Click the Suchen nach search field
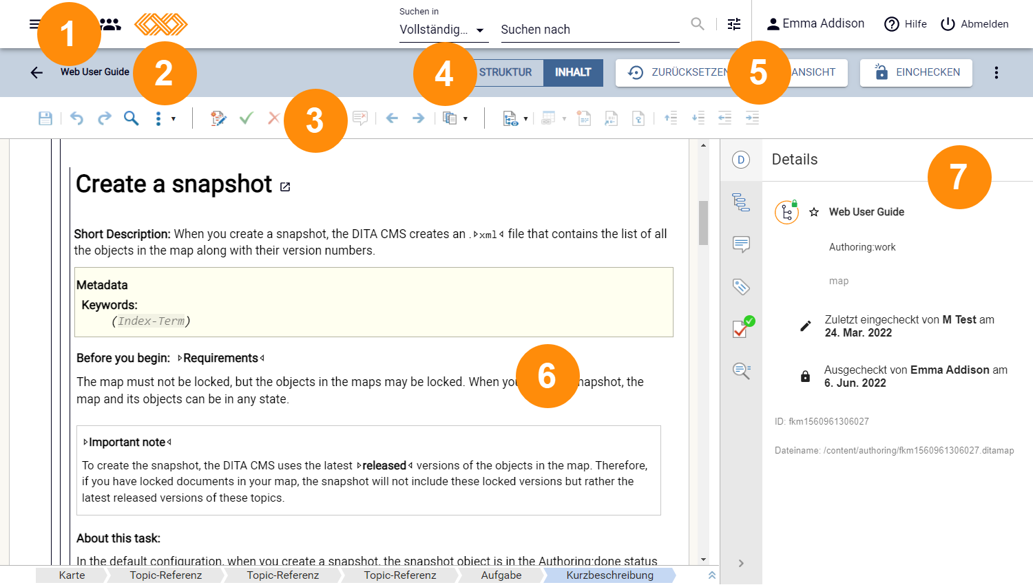 pos(589,30)
